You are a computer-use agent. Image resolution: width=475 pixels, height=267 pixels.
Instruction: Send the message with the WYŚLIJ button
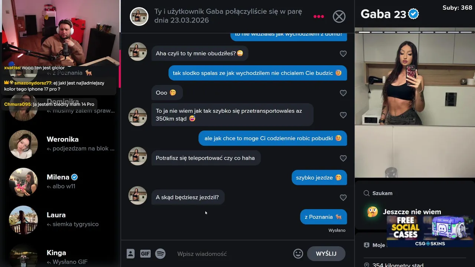click(326, 254)
